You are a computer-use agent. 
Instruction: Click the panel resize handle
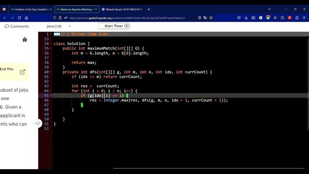[x=38, y=123]
